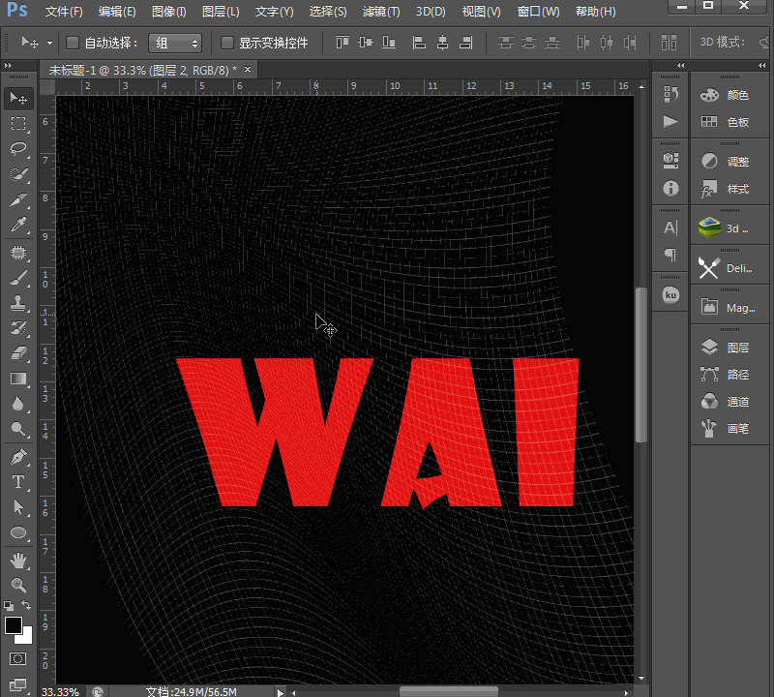Select the Hand tool
Viewport: 774px width, 697px height.
[18, 561]
